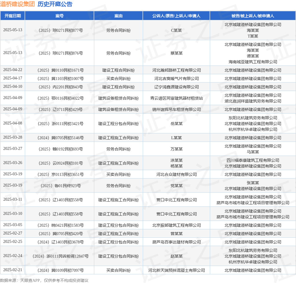Select the date 2025-02-21
Screen dimensions: 296x283
click(x=13, y=270)
